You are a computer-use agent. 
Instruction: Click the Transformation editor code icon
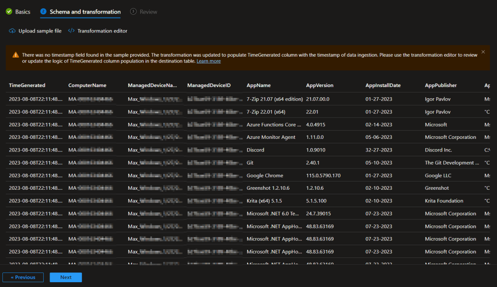coord(71,31)
